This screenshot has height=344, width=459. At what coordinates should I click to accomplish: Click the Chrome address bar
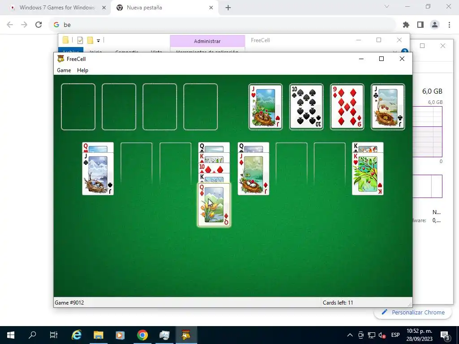click(x=222, y=25)
